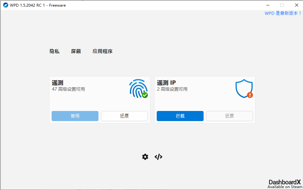Image resolution: width=303 pixels, height=190 pixels.
Task: Click the green checkmark badge on the fingerprint
Action: coord(145,95)
